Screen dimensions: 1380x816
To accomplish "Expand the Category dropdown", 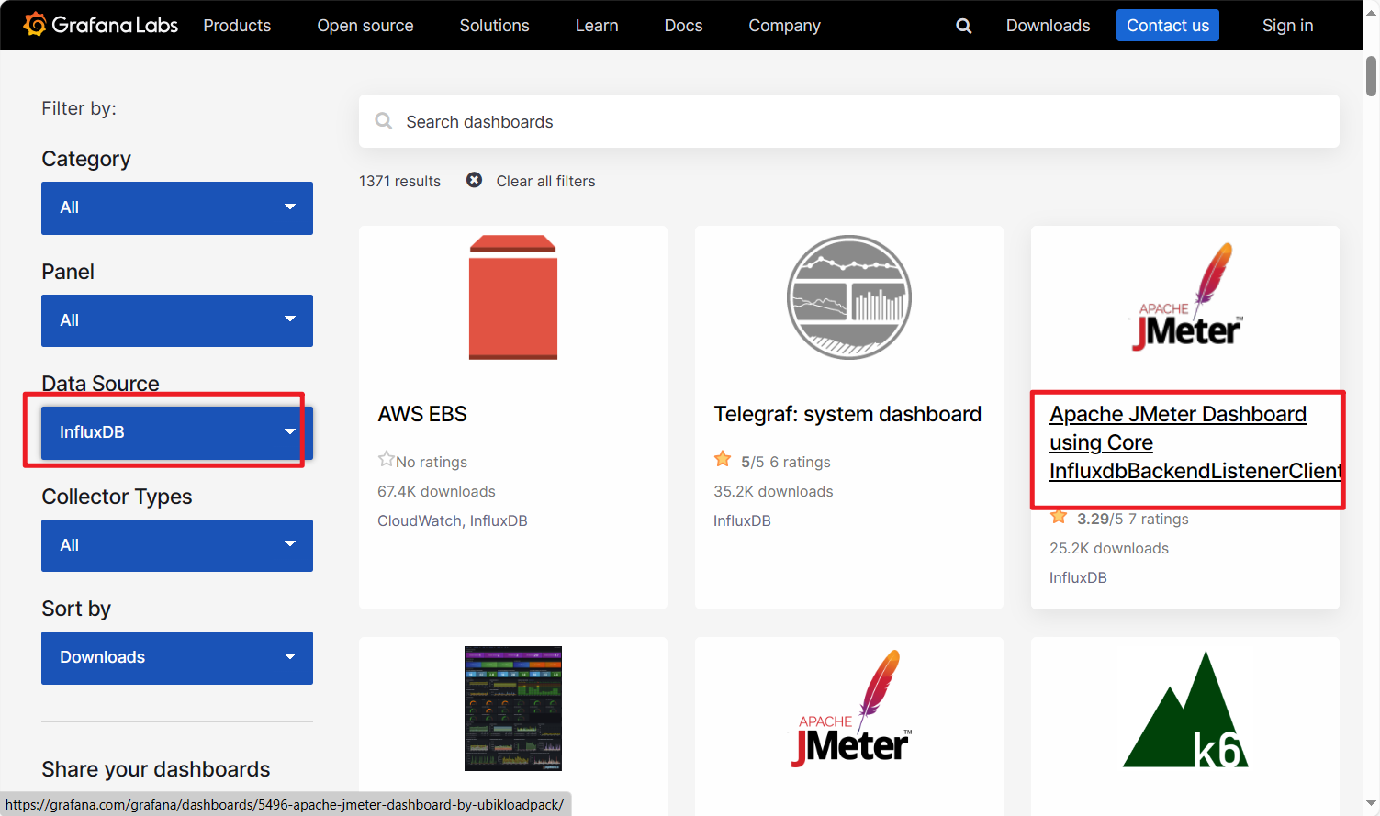I will [177, 208].
